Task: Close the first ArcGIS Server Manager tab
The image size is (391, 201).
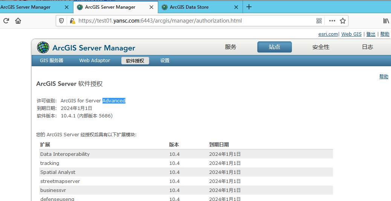Action: click(x=67, y=7)
